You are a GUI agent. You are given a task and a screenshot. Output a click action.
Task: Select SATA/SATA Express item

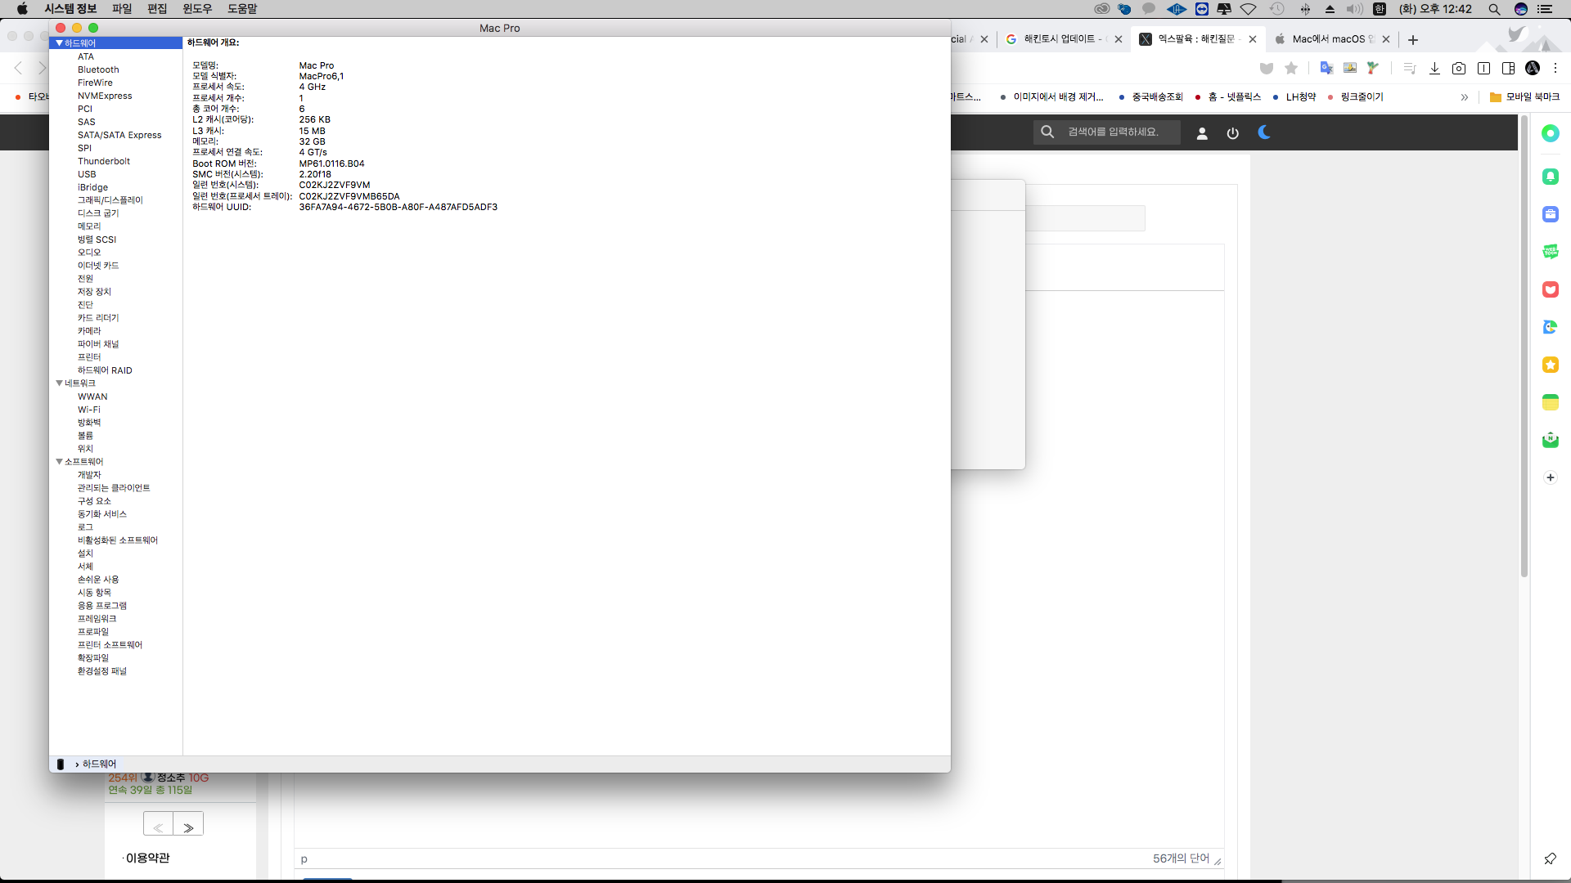[x=119, y=135]
